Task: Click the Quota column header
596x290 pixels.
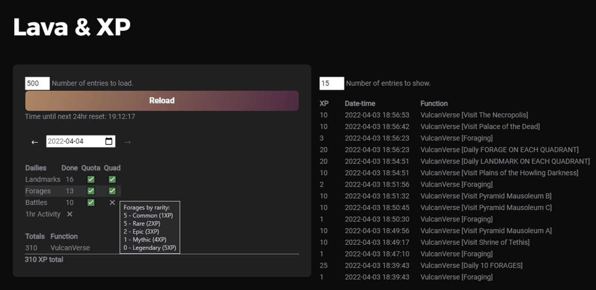Action: click(91, 168)
